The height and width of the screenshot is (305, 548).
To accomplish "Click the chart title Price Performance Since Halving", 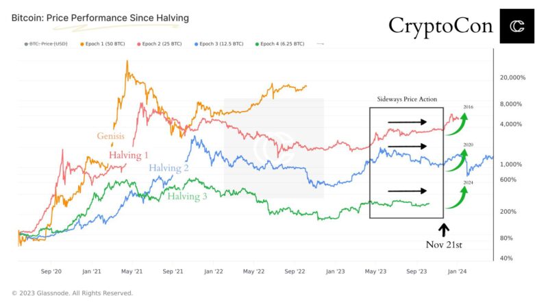I will pos(101,16).
